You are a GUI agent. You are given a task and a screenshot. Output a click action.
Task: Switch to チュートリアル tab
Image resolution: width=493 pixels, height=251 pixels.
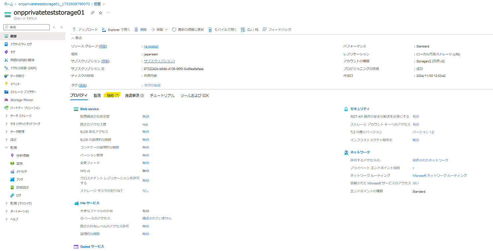pos(162,95)
